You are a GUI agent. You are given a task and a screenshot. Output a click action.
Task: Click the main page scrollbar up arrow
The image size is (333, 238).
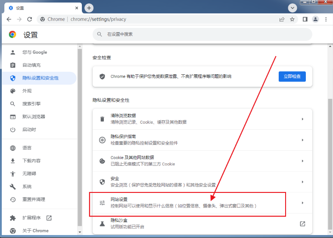point(330,46)
